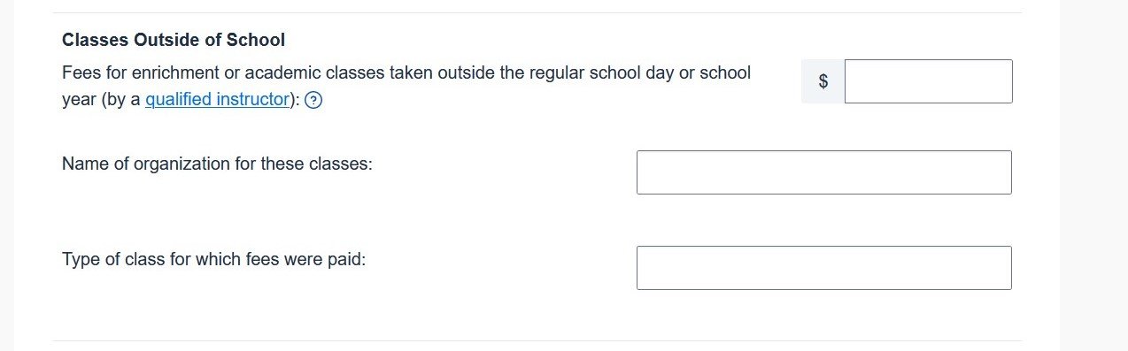The image size is (1128, 351).
Task: Click the divider line above Classes Outside of School
Action: [537, 12]
